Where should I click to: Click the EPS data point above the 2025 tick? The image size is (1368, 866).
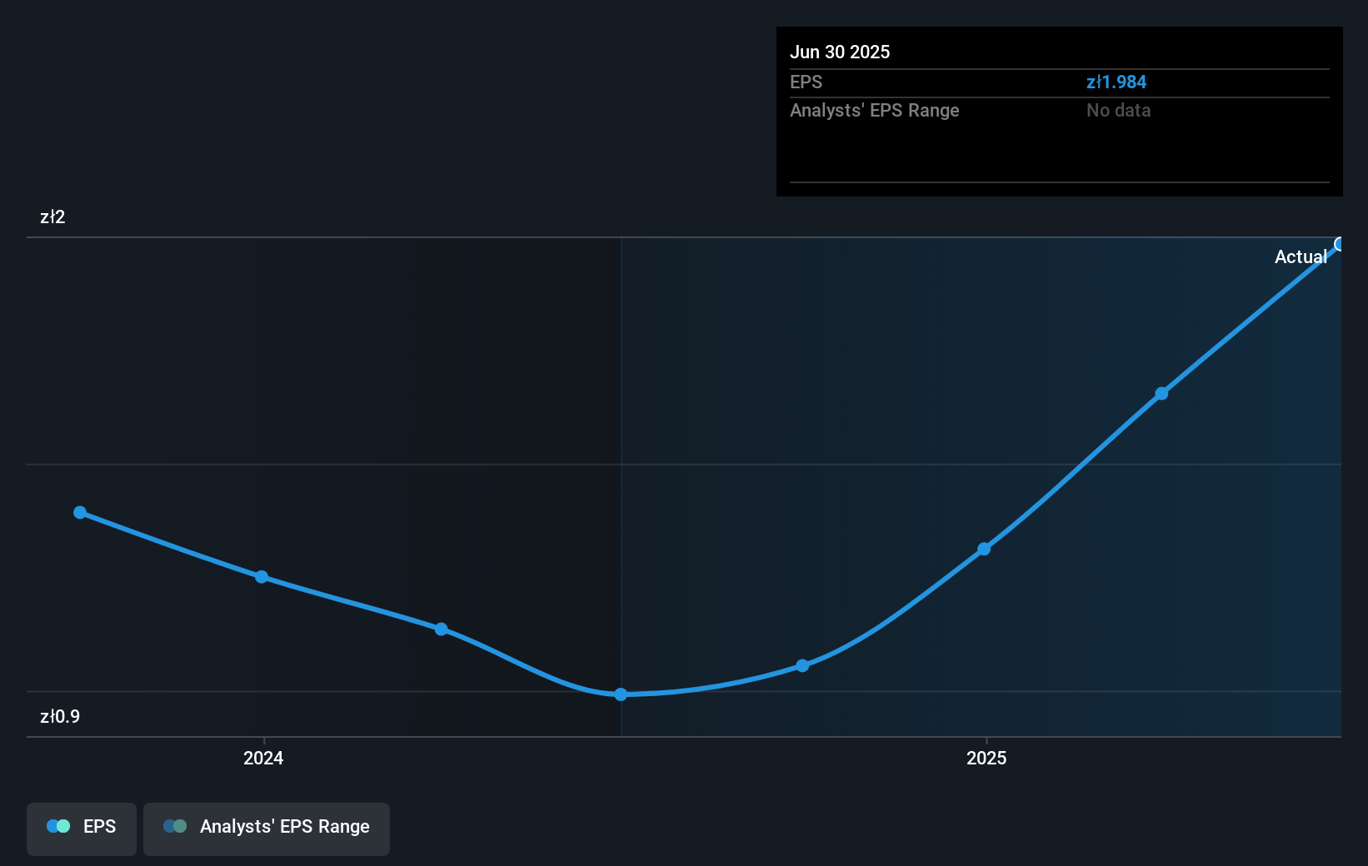pyautogui.click(x=984, y=549)
